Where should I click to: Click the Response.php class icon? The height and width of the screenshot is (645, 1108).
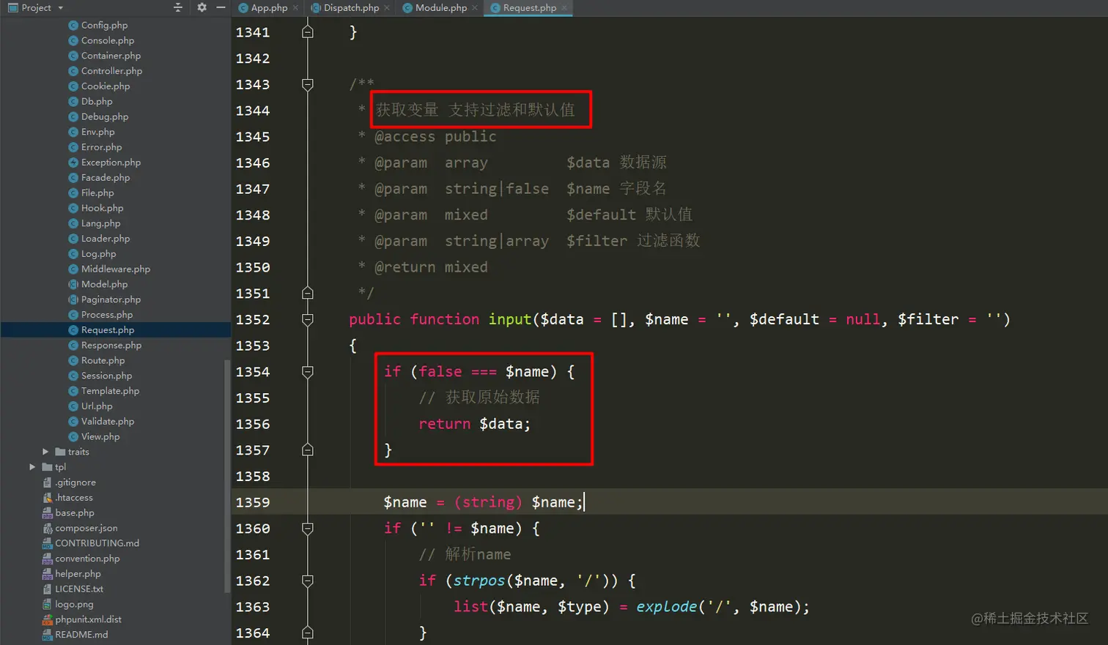[73, 346]
